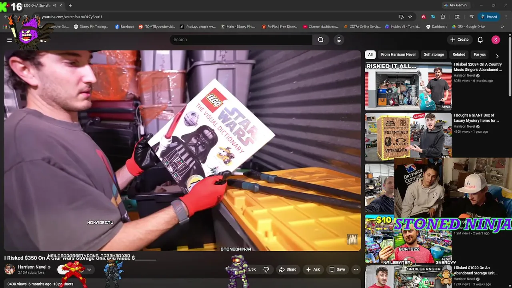Close the current YouTube tab
The width and height of the screenshot is (512, 288).
[61, 5]
